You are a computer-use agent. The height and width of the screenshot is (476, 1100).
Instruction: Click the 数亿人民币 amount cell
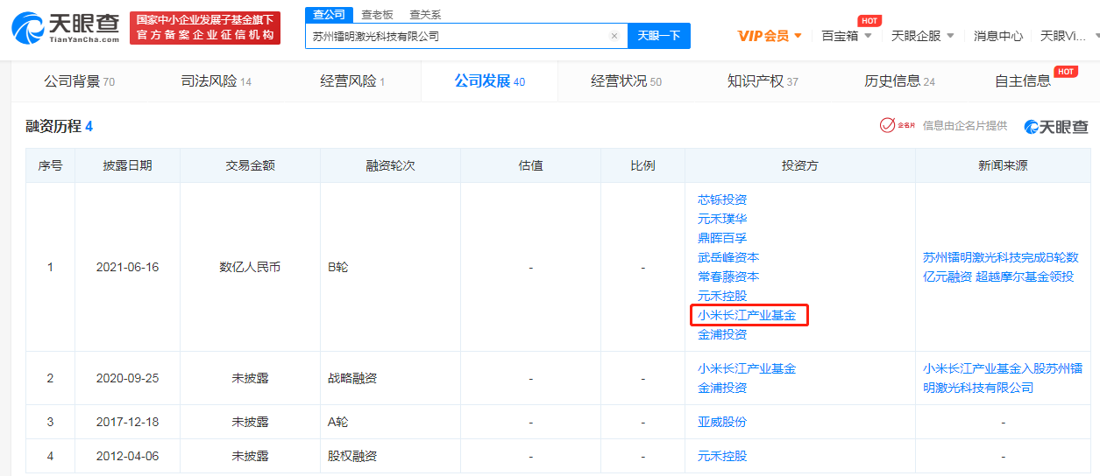[x=250, y=267]
